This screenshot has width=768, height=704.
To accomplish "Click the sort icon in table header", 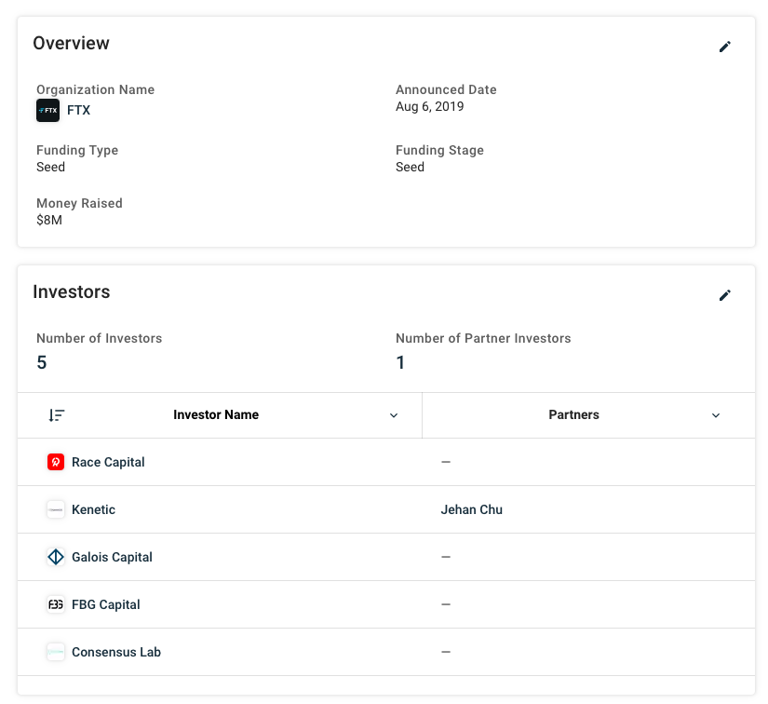I will pos(57,415).
